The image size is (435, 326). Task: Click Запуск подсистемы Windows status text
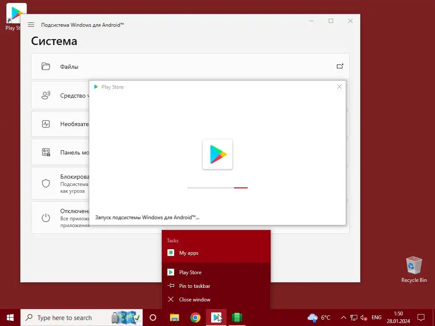tap(147, 217)
